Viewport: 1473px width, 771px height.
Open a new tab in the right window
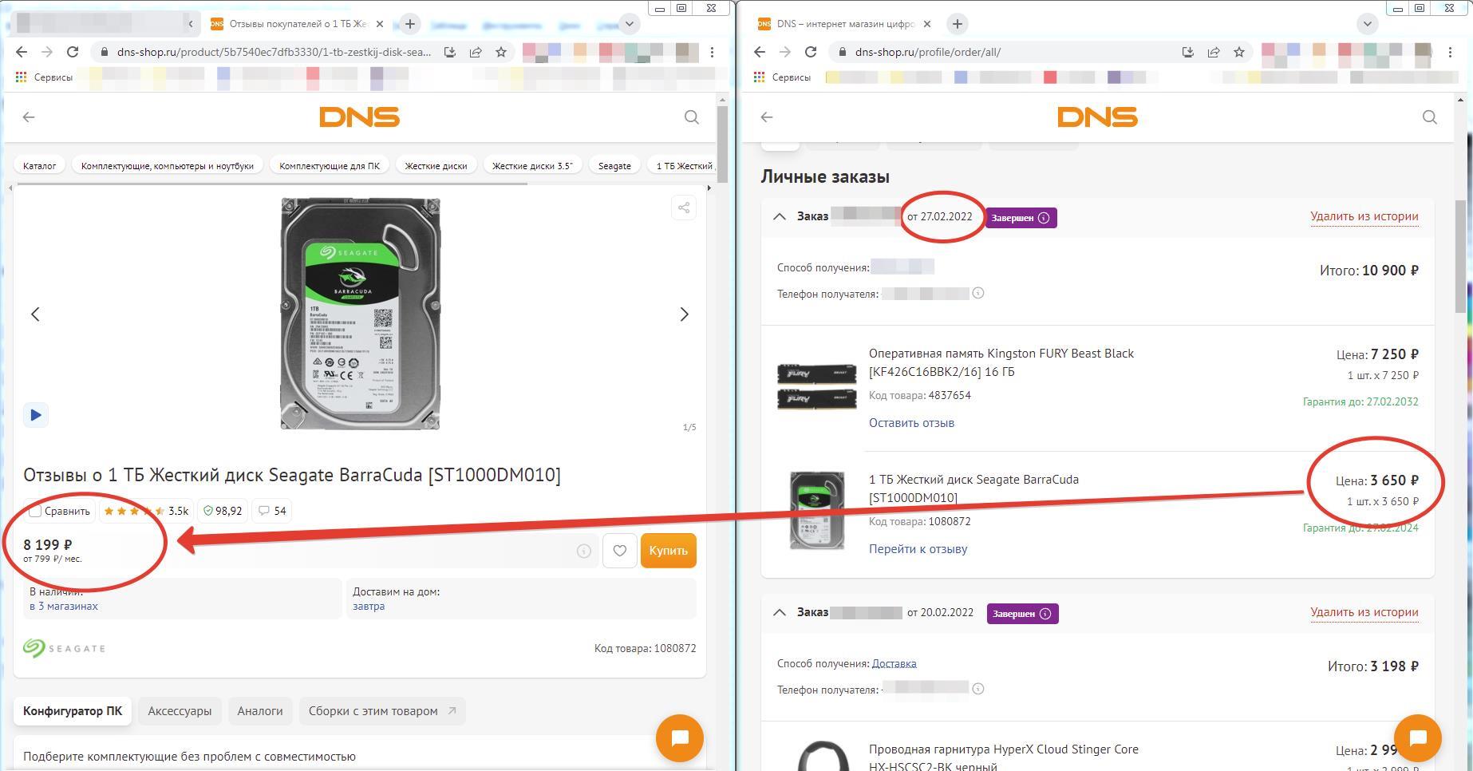(958, 24)
